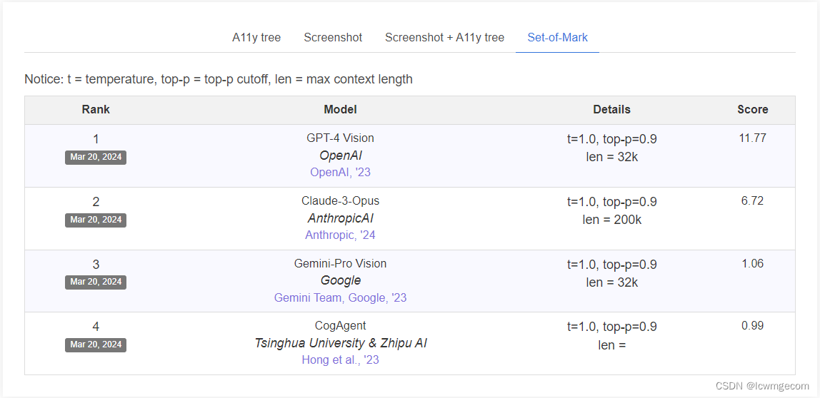Click rank number 2

pos(96,202)
